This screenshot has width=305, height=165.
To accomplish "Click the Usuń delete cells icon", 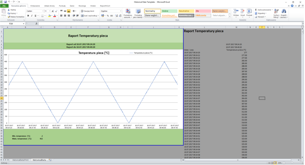I will click(x=242, y=11).
